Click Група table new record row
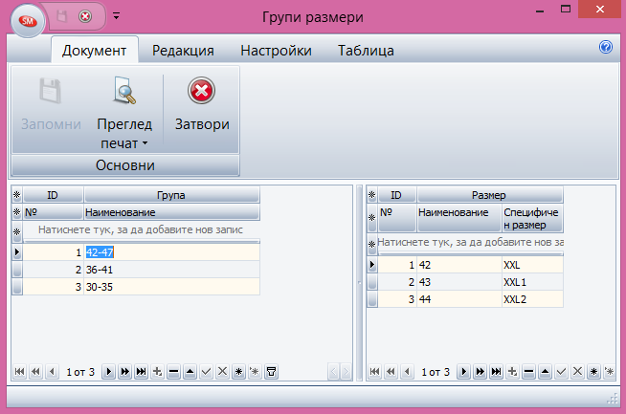This screenshot has width=626, height=414. click(141, 229)
